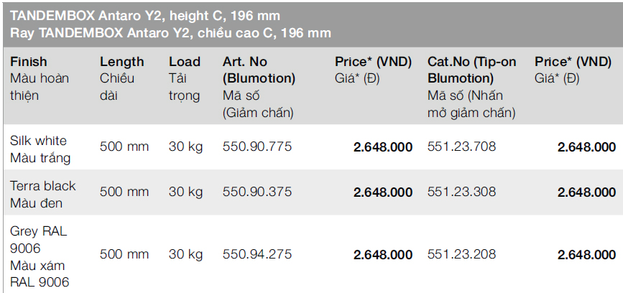
Task: Select the Cat.No (Tip-on Blumotion) header
Action: [471, 70]
